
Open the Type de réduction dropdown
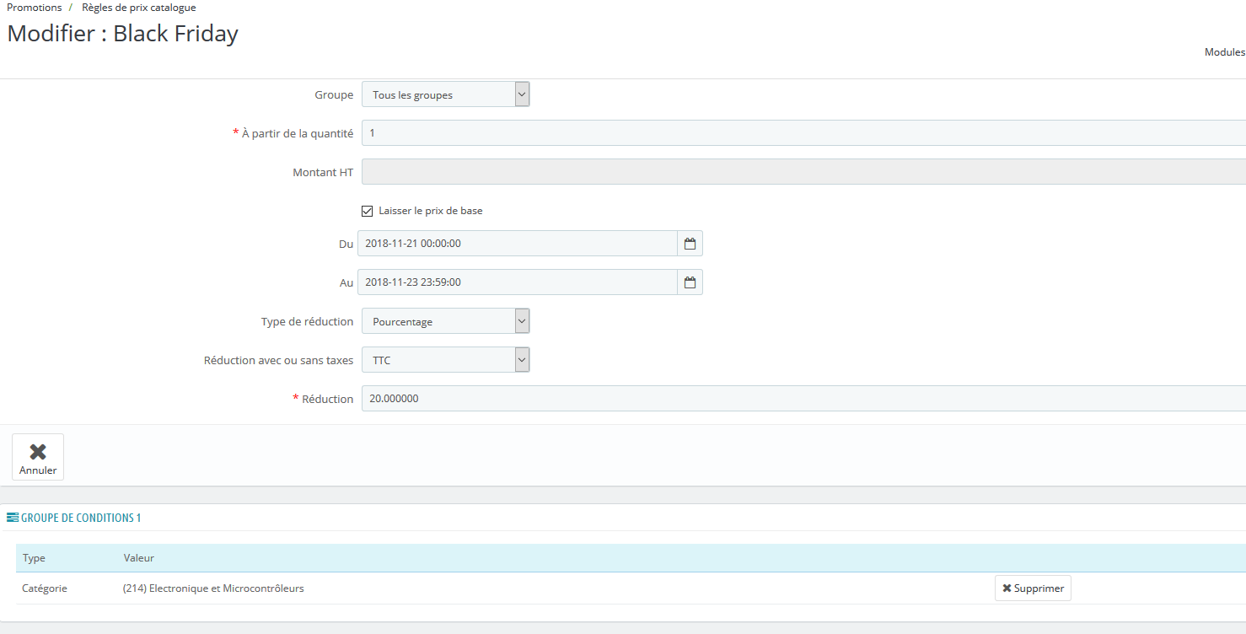click(446, 321)
